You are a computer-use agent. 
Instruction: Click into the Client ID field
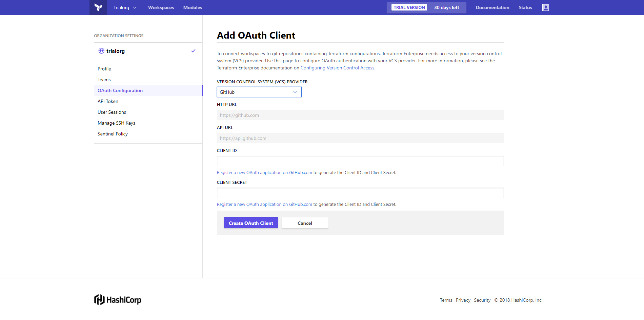[360, 161]
